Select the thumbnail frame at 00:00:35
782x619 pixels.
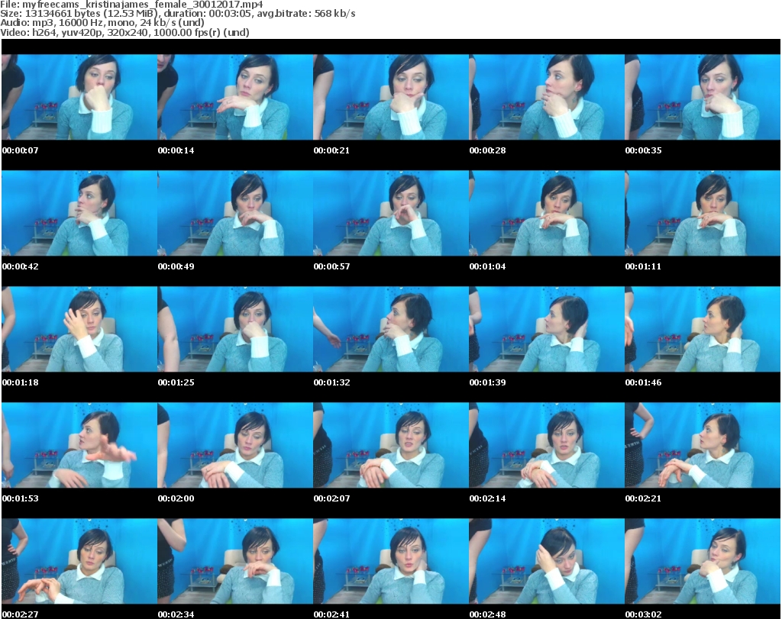pos(703,97)
